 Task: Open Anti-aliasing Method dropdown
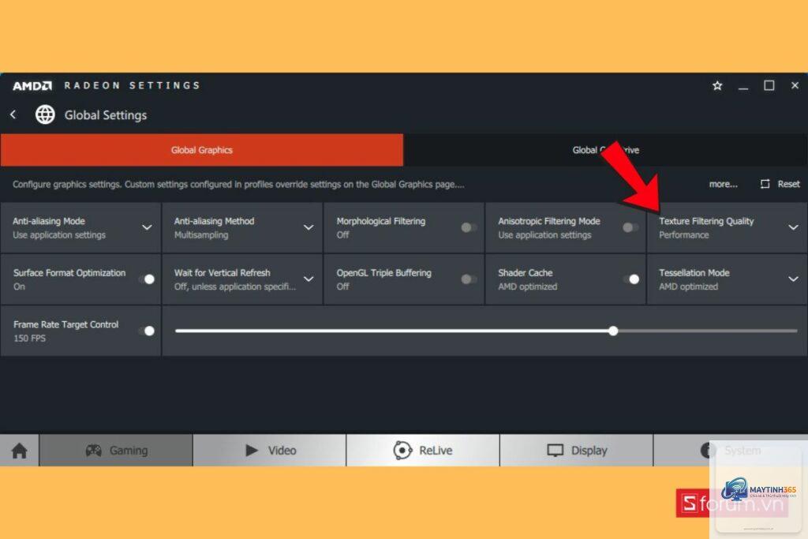[x=309, y=227]
